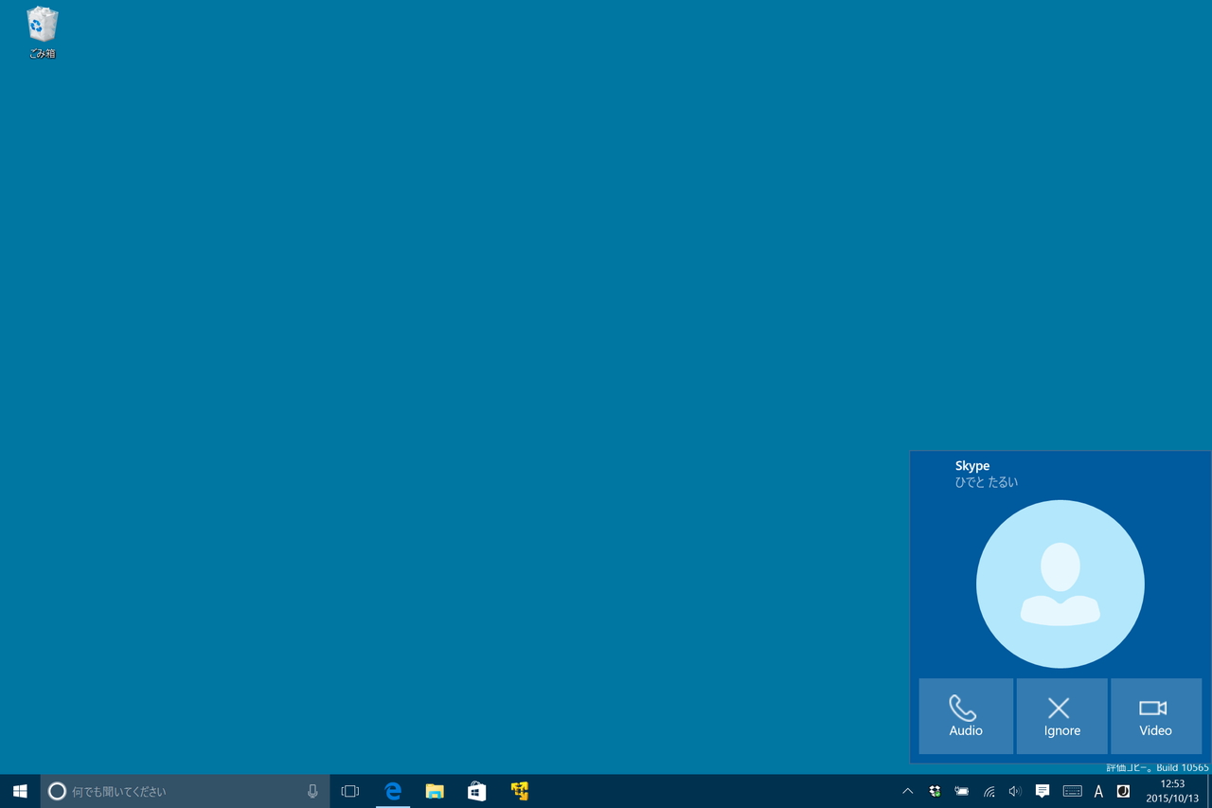The width and height of the screenshot is (1212, 808).
Task: Answer the Skype call with Video
Action: click(x=1155, y=716)
